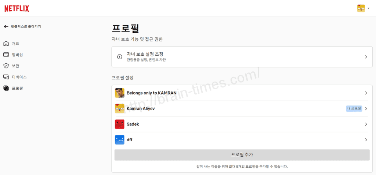Click the Netflix logo
Screen dimensions: 376x175
(17, 8)
